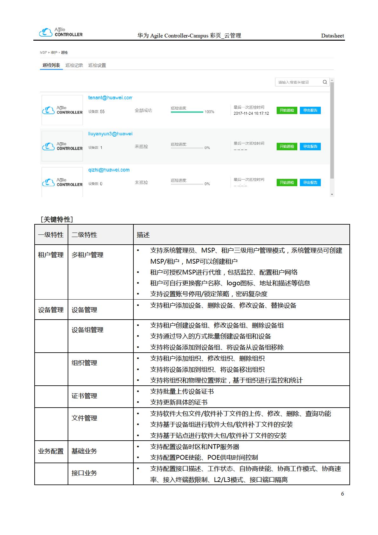Switch to the 巡检记录 tab

pos(74,65)
